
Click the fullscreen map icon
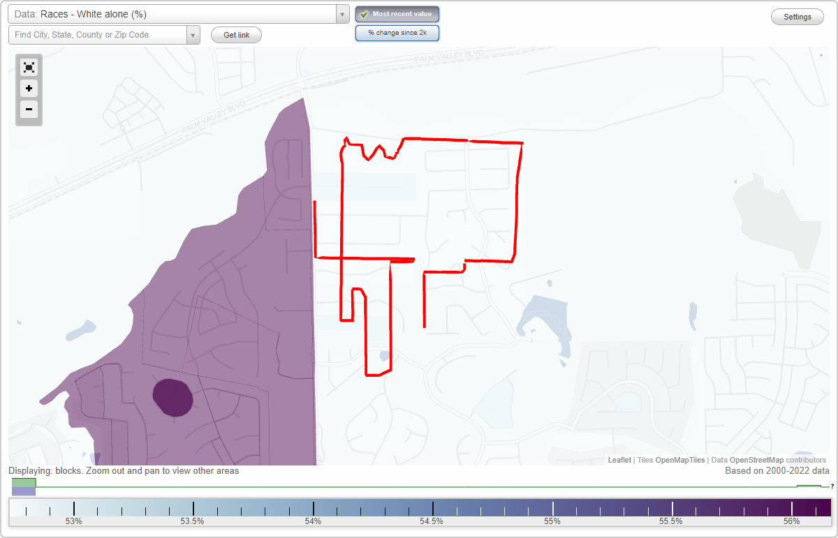tap(29, 67)
